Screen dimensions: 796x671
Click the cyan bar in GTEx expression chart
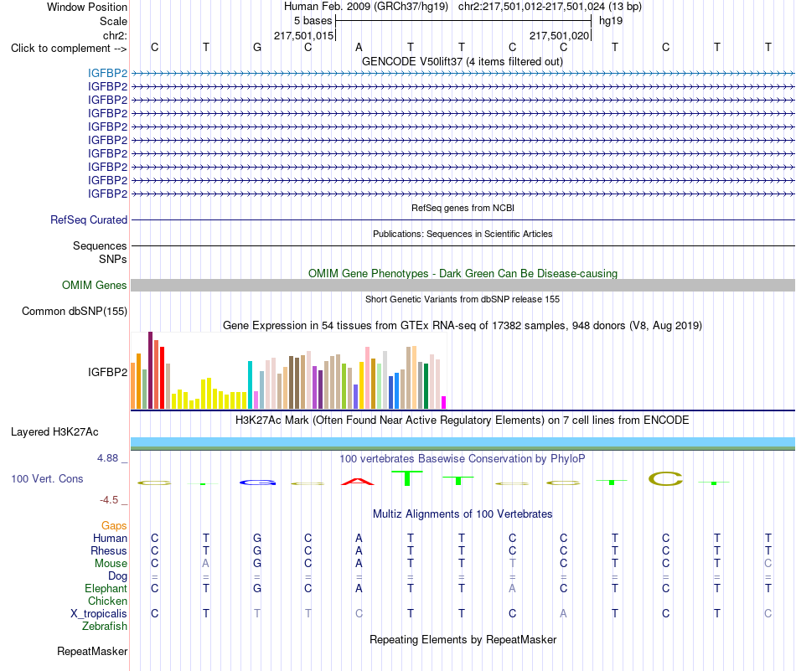click(x=250, y=385)
